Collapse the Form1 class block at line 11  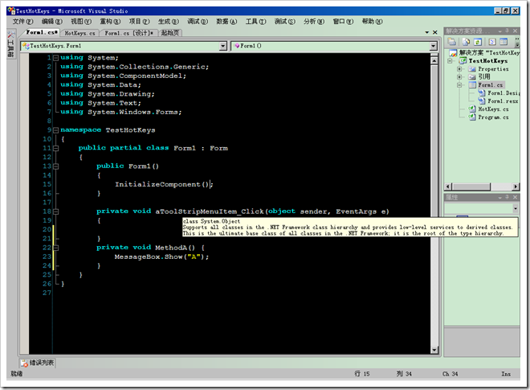click(x=55, y=148)
